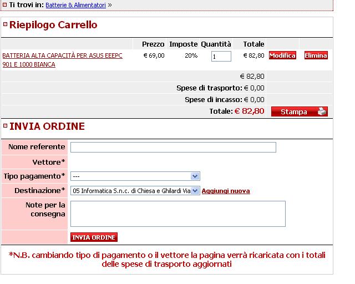The height and width of the screenshot is (284, 355).
Task: Focus the Nome referente text field
Action: coord(173,147)
